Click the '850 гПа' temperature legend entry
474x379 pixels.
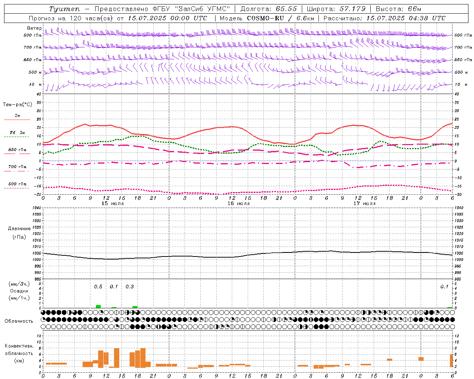coord(17,150)
